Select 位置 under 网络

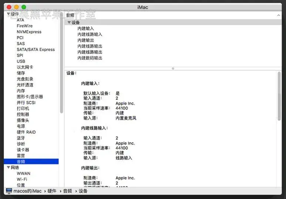[x=21, y=185]
